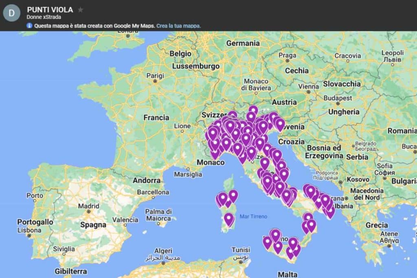Click the 'Serbia' country label
The height and width of the screenshot is (278, 417).
tap(357, 157)
